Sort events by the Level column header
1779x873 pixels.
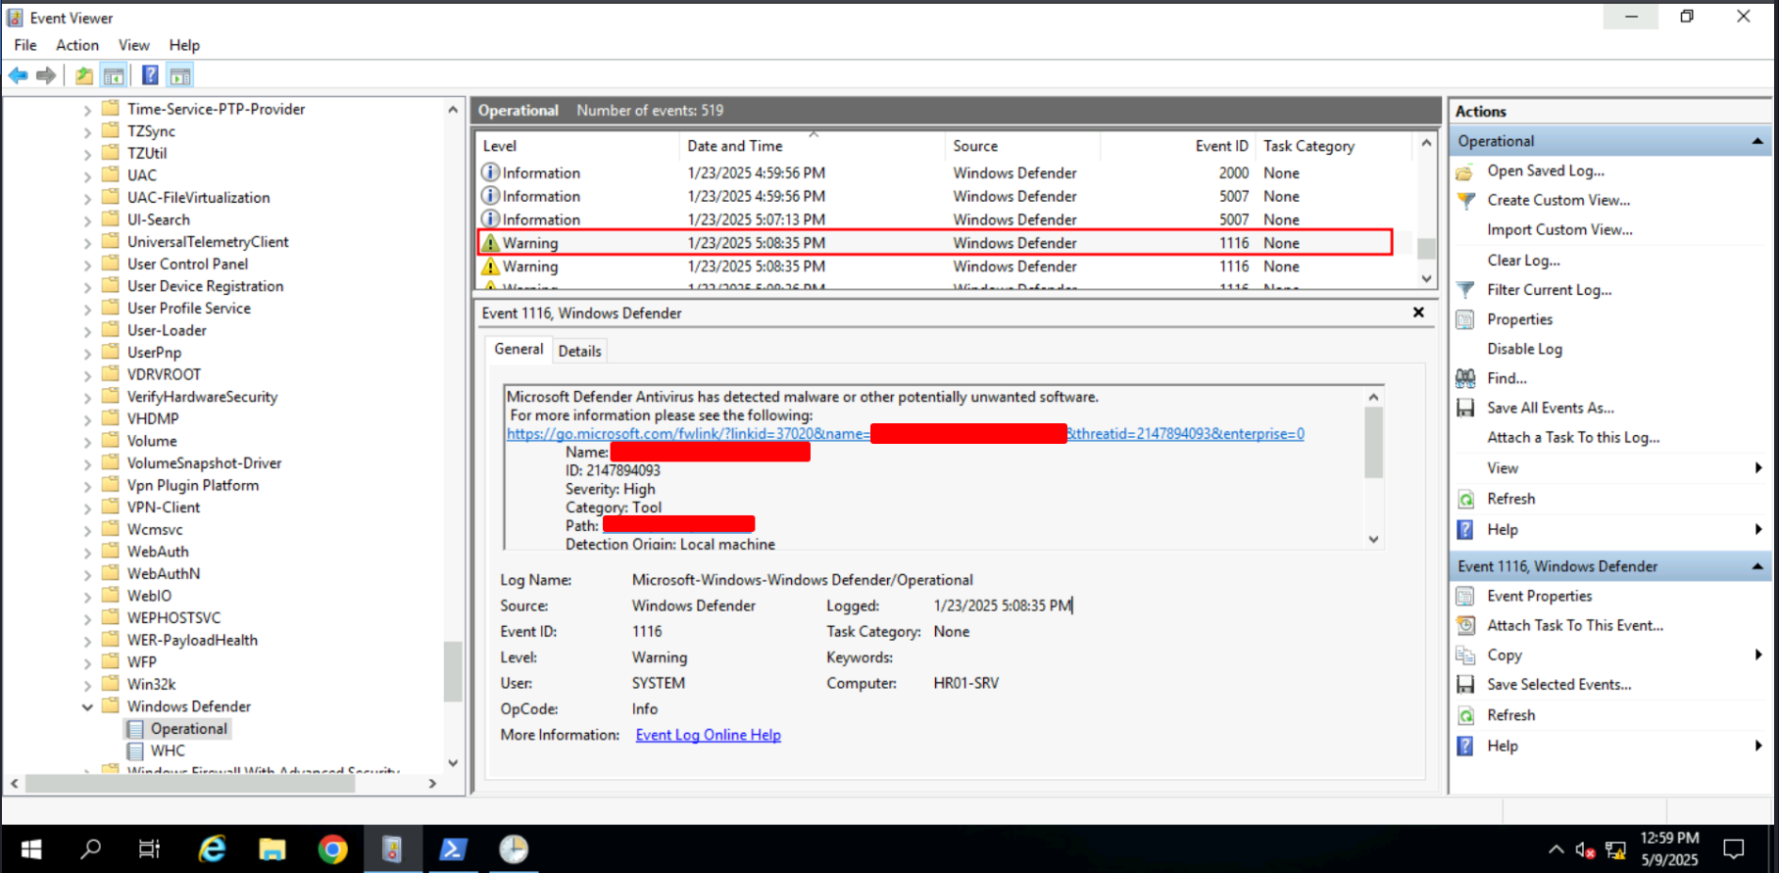pyautogui.click(x=577, y=146)
